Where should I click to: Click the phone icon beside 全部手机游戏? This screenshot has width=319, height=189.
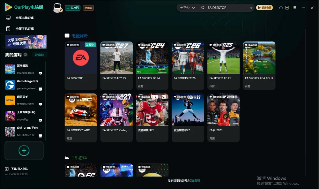[x=8, y=29]
